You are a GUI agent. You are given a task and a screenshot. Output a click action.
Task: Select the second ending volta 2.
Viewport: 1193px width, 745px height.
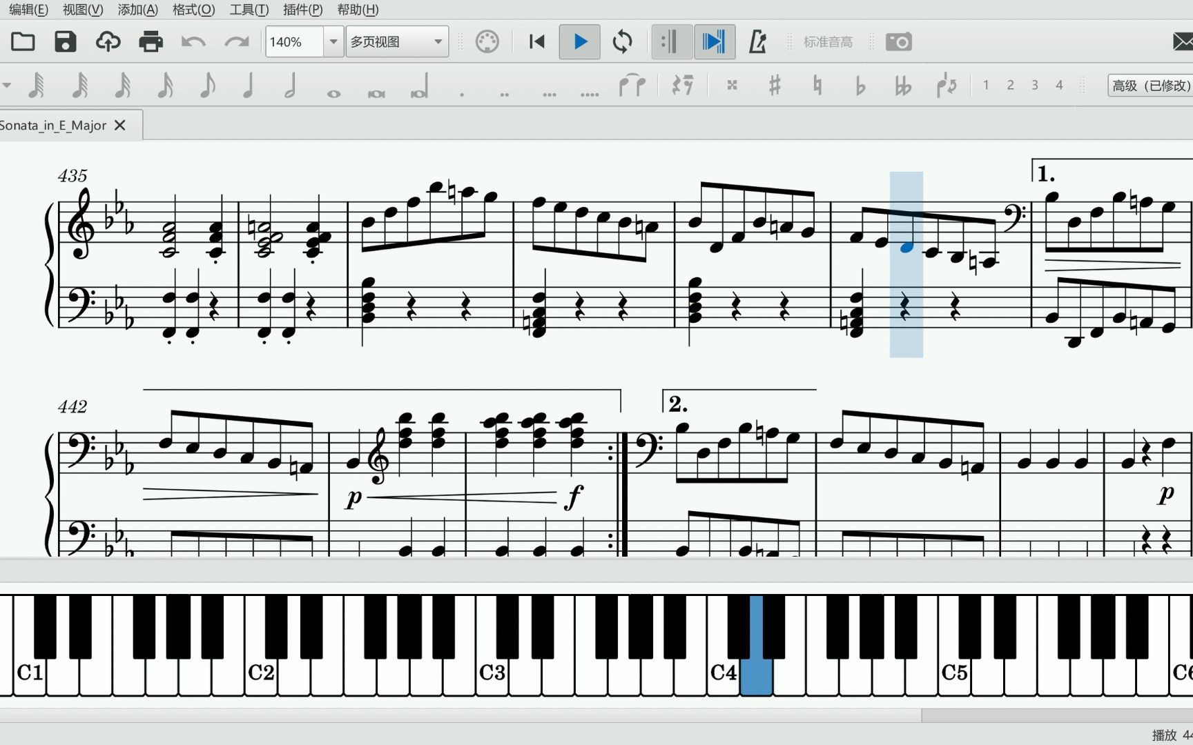coord(678,404)
